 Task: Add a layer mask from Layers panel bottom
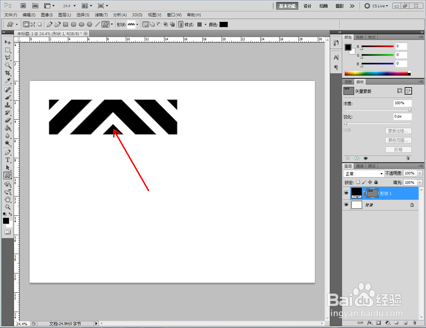click(378, 323)
